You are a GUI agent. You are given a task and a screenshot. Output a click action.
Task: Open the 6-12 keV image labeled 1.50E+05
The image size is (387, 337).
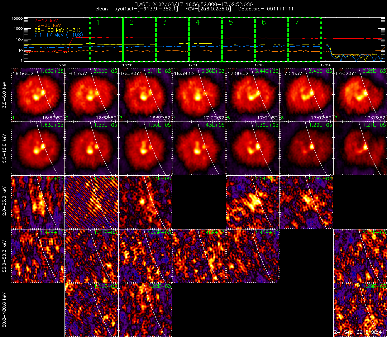pyautogui.click(x=145, y=149)
